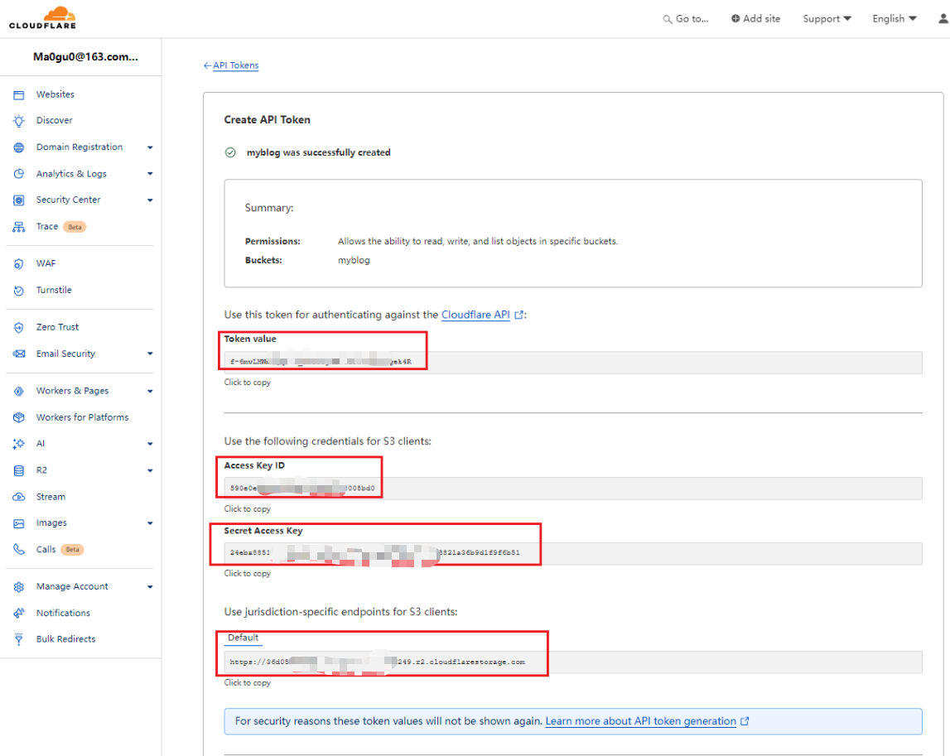Click the Go to search magnifier icon
Image resolution: width=950 pixels, height=756 pixels.
click(x=668, y=19)
